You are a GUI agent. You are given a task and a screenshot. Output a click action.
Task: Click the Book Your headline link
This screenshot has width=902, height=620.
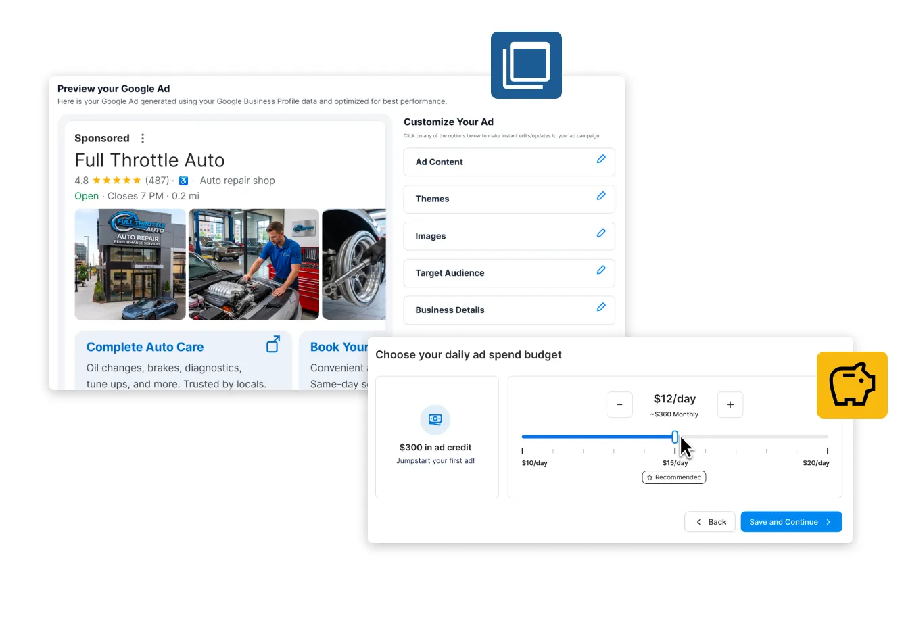click(339, 347)
